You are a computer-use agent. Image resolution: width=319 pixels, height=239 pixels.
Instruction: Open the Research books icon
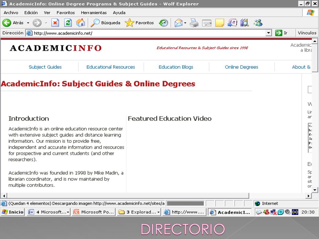[x=245, y=23]
